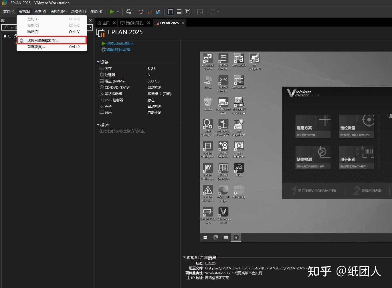Click the console view toolbar icon
Viewport: 392px width, 288px height.
(200, 12)
